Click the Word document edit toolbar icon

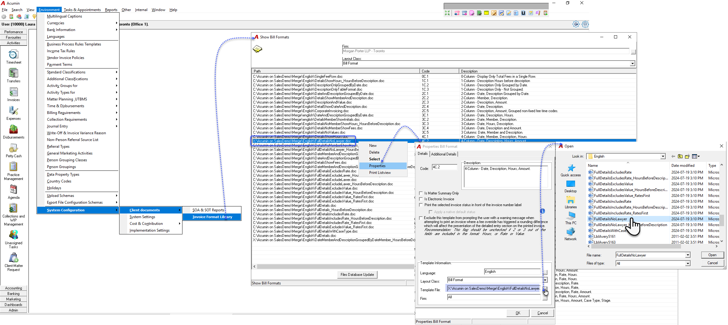click(501, 13)
